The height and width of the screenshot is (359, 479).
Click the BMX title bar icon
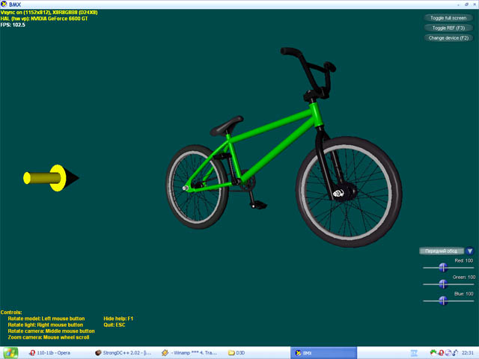(5, 4)
